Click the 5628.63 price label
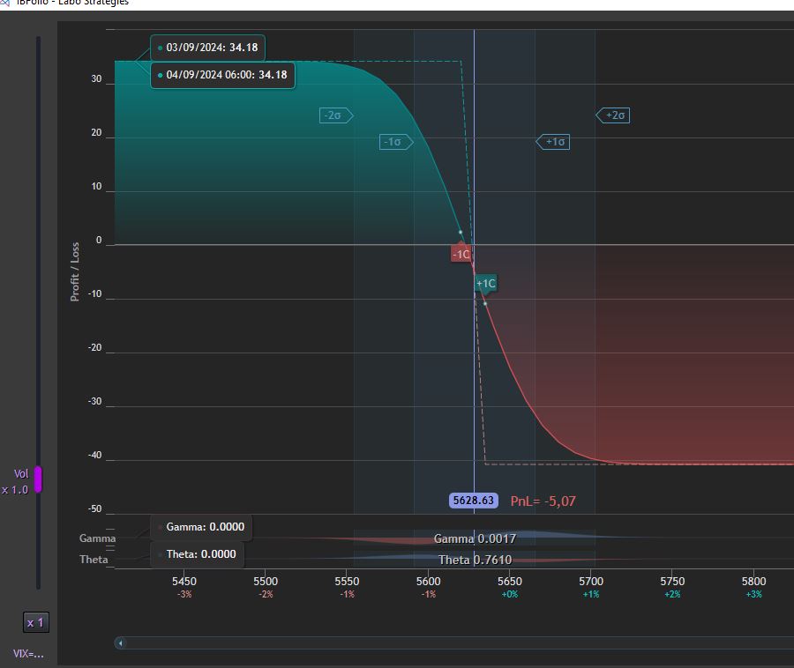The height and width of the screenshot is (668, 794). point(474,501)
